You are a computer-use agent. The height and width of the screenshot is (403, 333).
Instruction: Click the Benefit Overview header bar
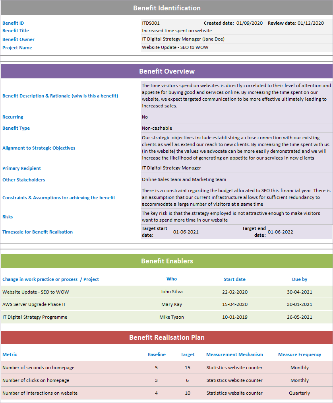tap(166, 71)
